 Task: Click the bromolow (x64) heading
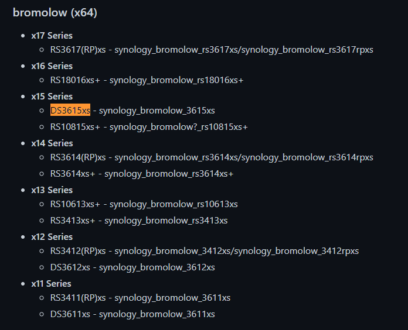pyautogui.click(x=55, y=13)
